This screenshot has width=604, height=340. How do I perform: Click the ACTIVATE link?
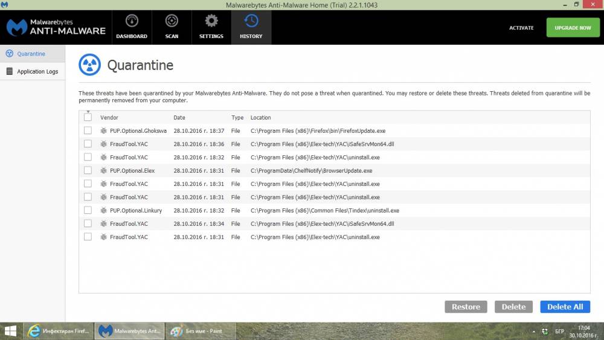coord(521,28)
